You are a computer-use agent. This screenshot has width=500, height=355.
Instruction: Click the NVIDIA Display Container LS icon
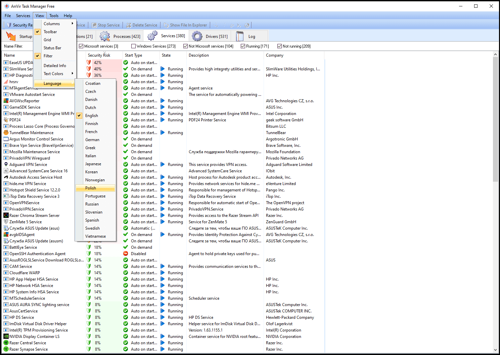click(6, 337)
